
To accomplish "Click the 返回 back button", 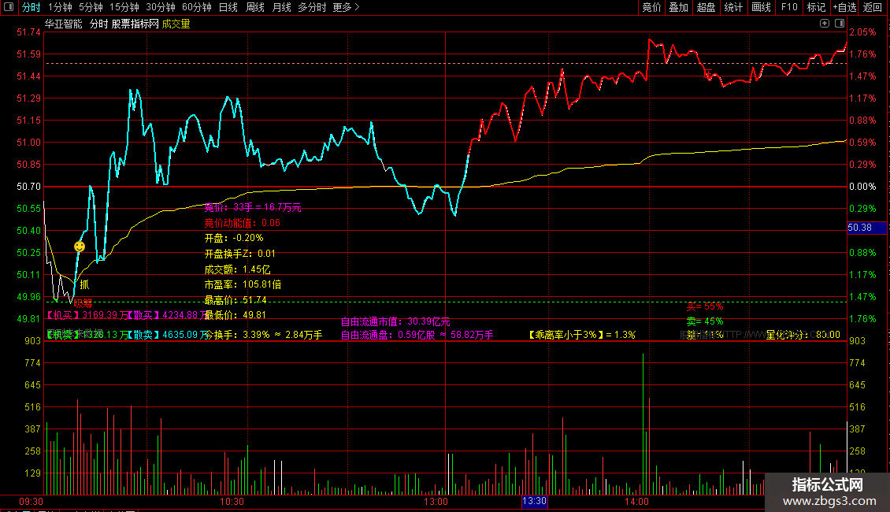I will pos(873,7).
